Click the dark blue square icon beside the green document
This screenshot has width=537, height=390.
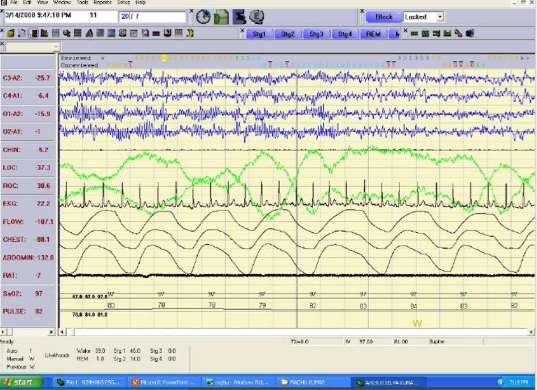239,17
